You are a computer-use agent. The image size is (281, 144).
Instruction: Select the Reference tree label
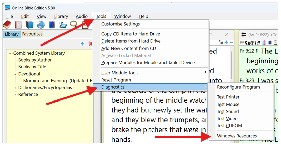(28, 94)
